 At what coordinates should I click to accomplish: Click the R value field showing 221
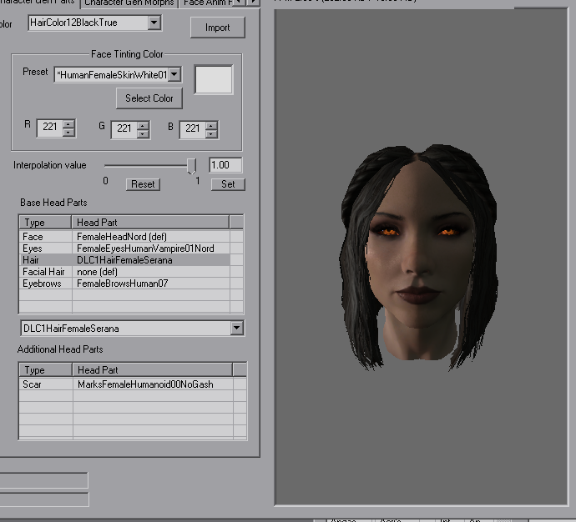pos(50,128)
